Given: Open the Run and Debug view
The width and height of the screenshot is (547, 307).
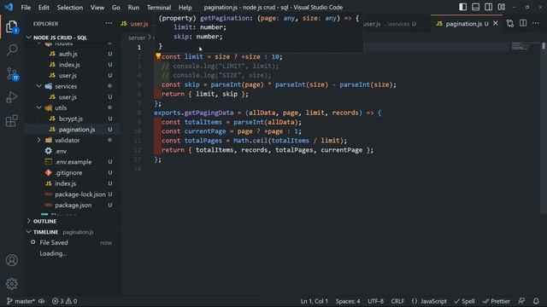Looking at the screenshot, I should 11,97.
